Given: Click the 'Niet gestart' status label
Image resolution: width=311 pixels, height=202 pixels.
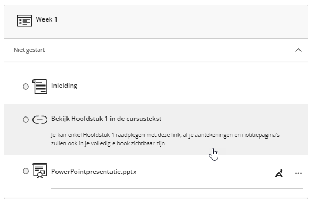Looking at the screenshot, I should 29,50.
